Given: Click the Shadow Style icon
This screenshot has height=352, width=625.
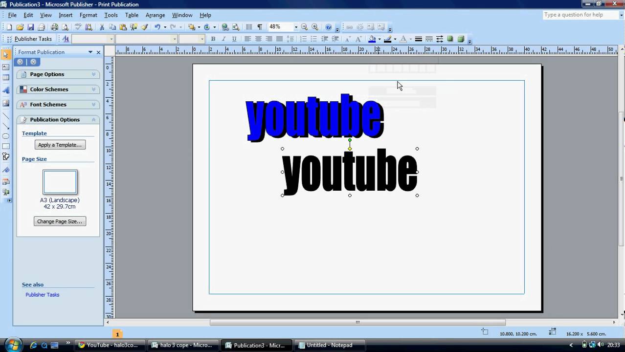Looking at the screenshot, I should (x=450, y=39).
